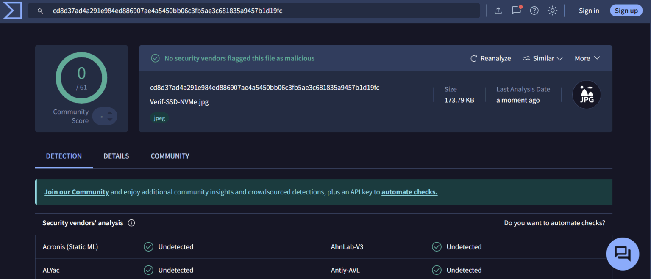Click the search magnifier icon
The image size is (651, 279).
(40, 11)
